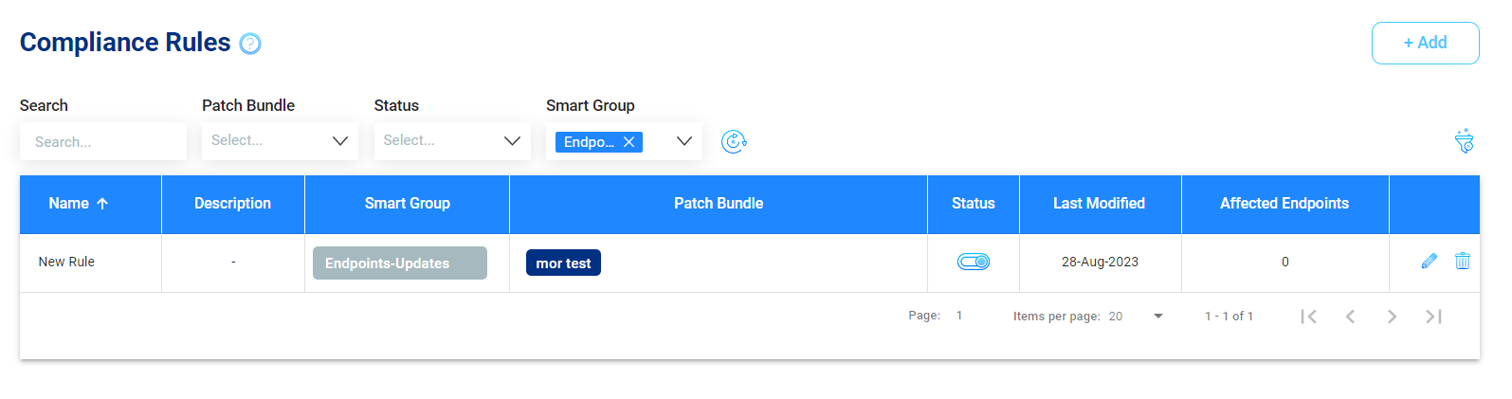The width and height of the screenshot is (1512, 399).
Task: Change items per page dropdown
Action: click(1136, 317)
